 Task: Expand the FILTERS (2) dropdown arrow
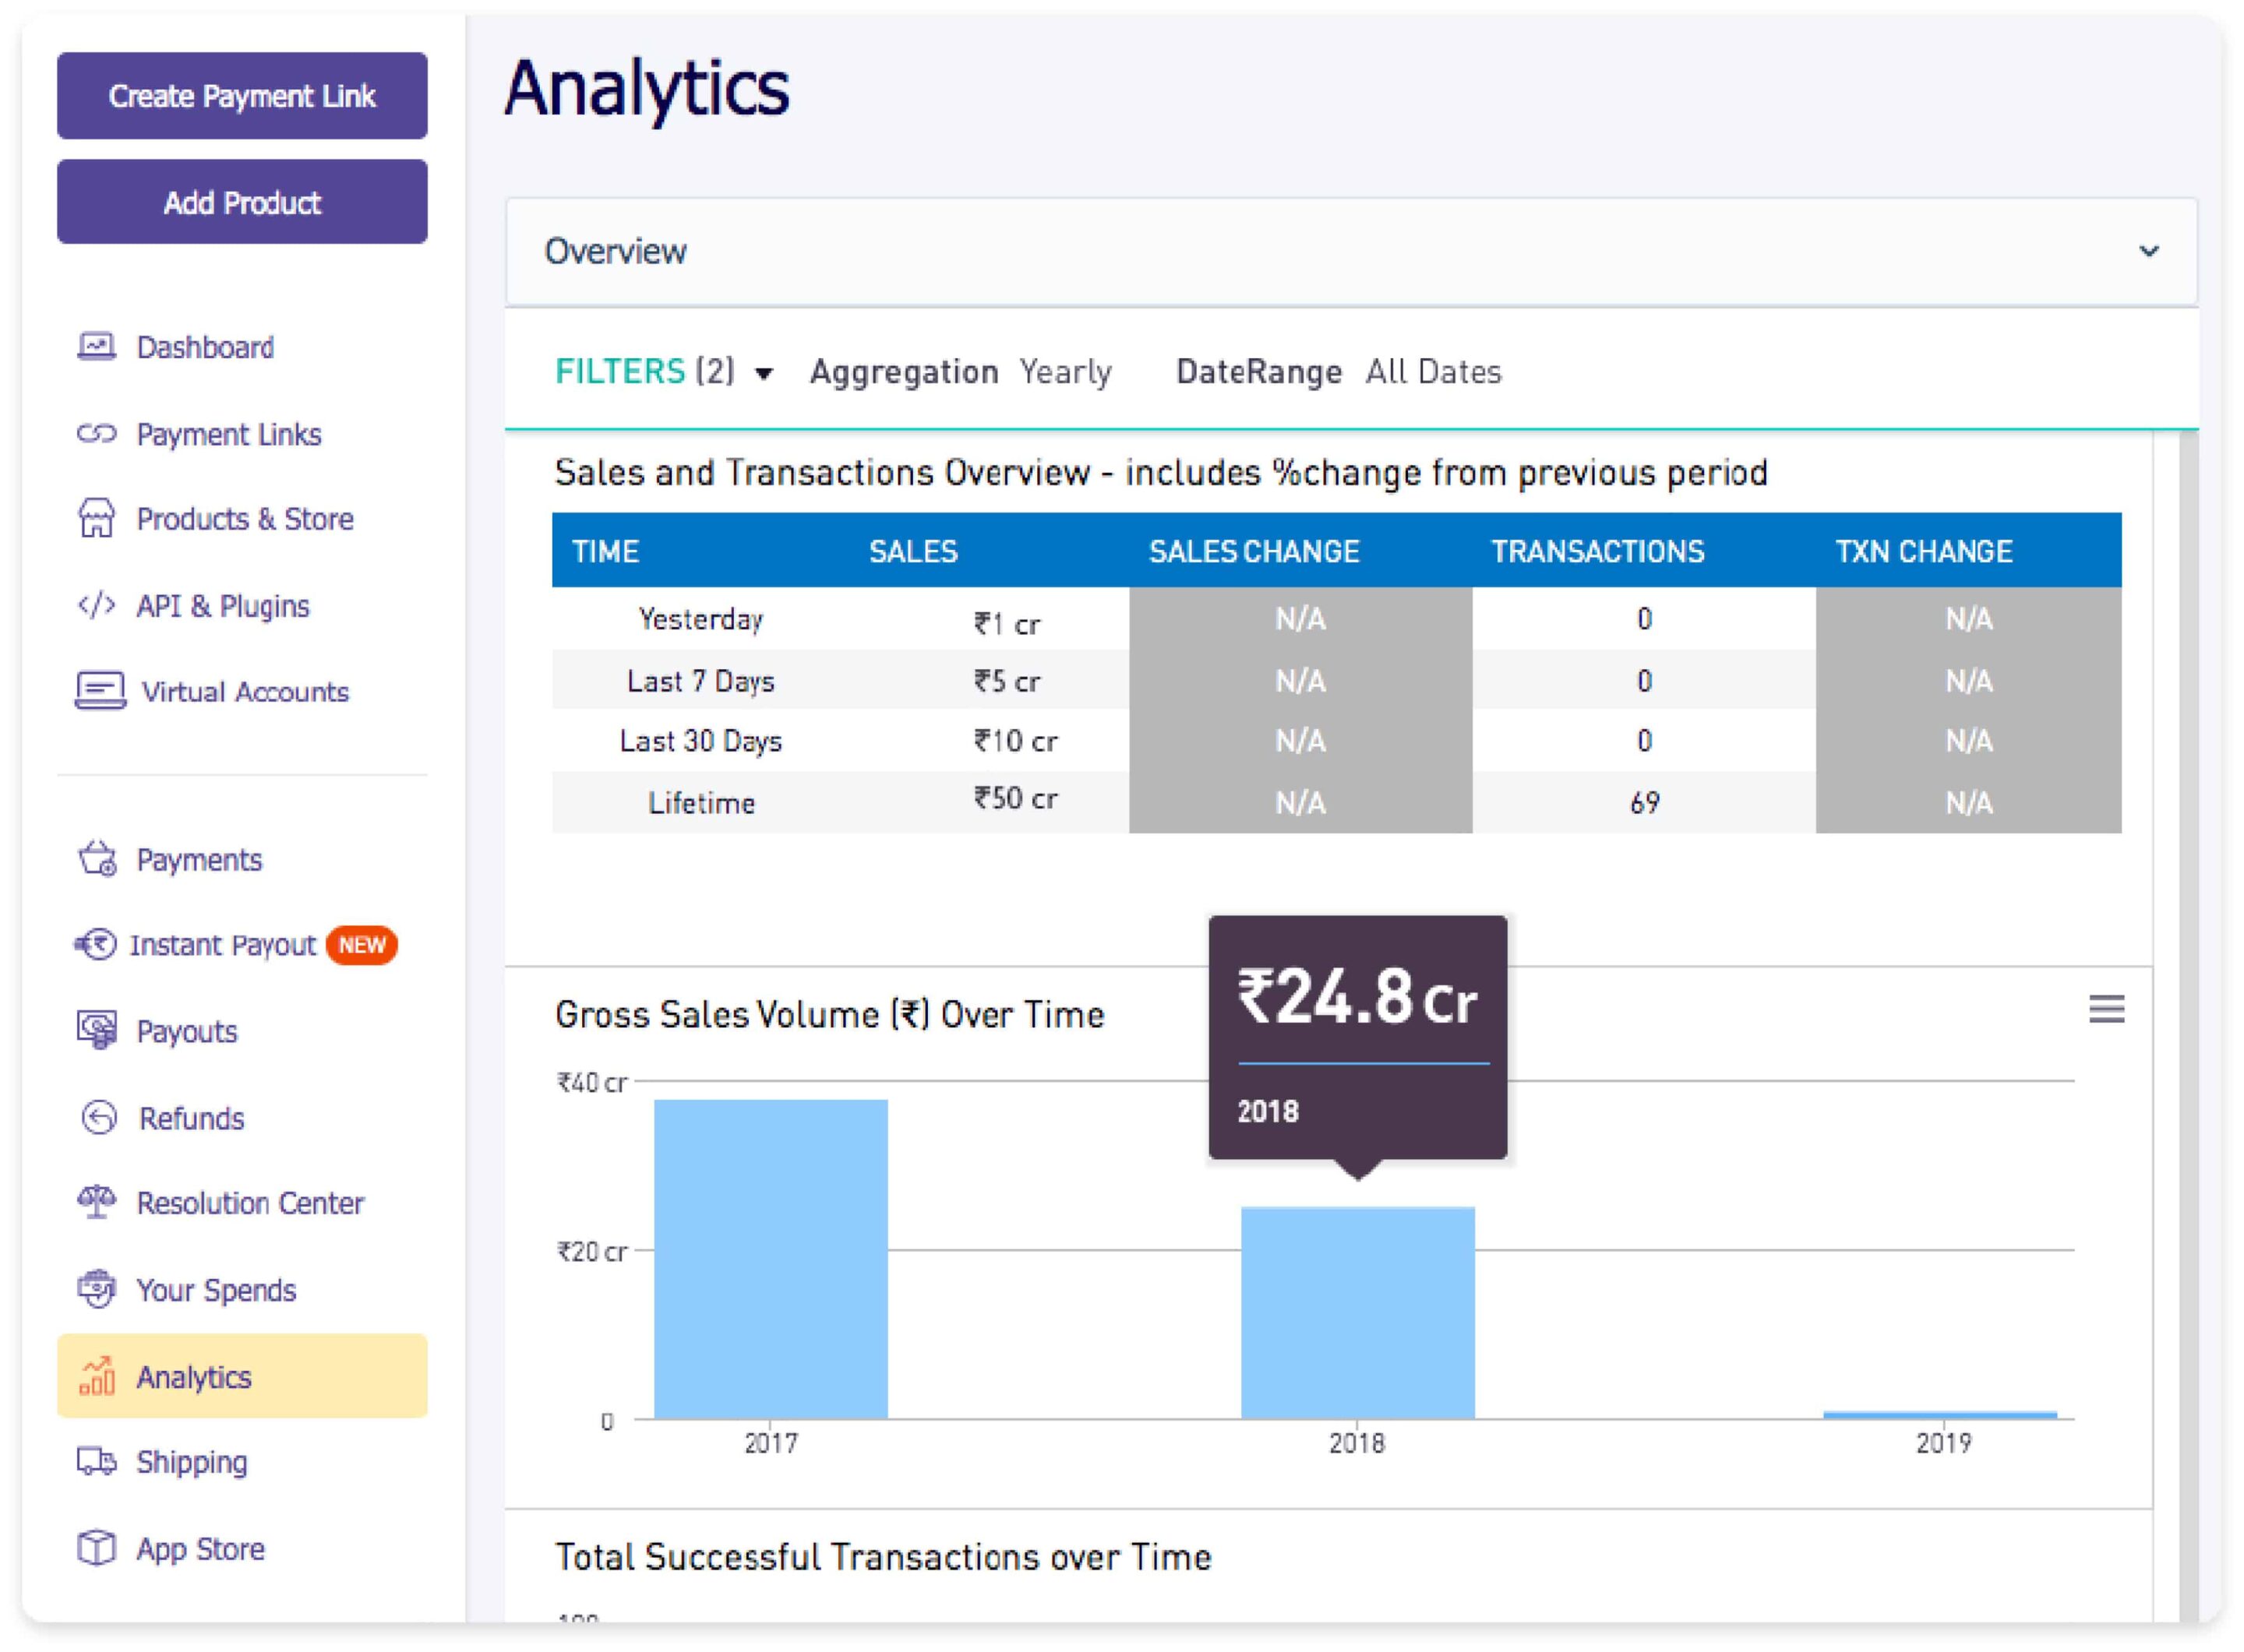[x=764, y=374]
